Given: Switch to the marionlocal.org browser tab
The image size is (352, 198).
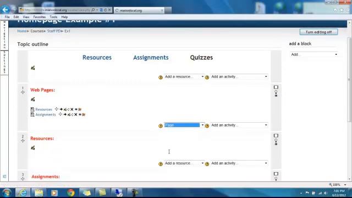Looking at the screenshot, I should [139, 10].
